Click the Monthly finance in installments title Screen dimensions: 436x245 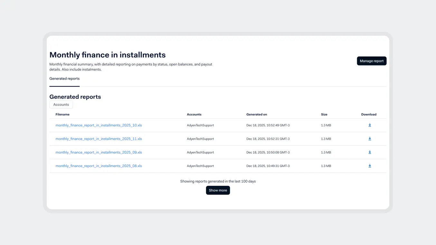tap(107, 55)
